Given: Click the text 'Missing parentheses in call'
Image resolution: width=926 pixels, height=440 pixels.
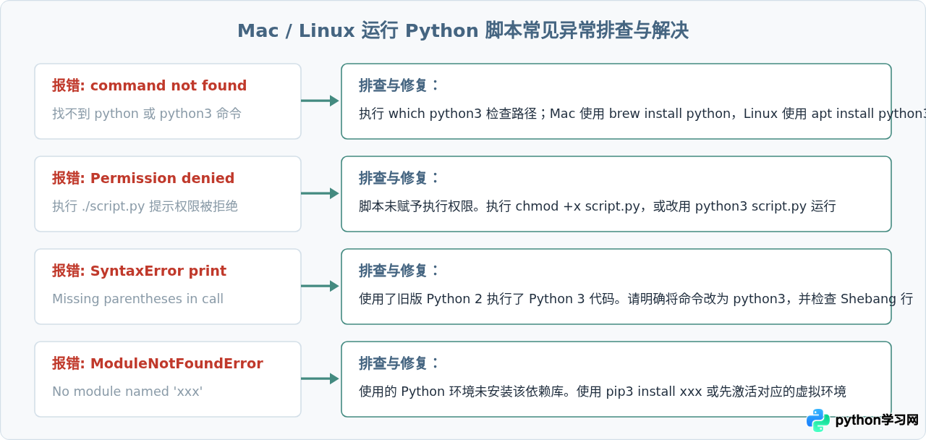Looking at the screenshot, I should click(137, 299).
